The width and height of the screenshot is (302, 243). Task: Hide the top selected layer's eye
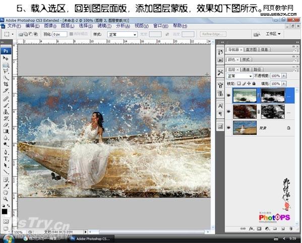point(228,95)
